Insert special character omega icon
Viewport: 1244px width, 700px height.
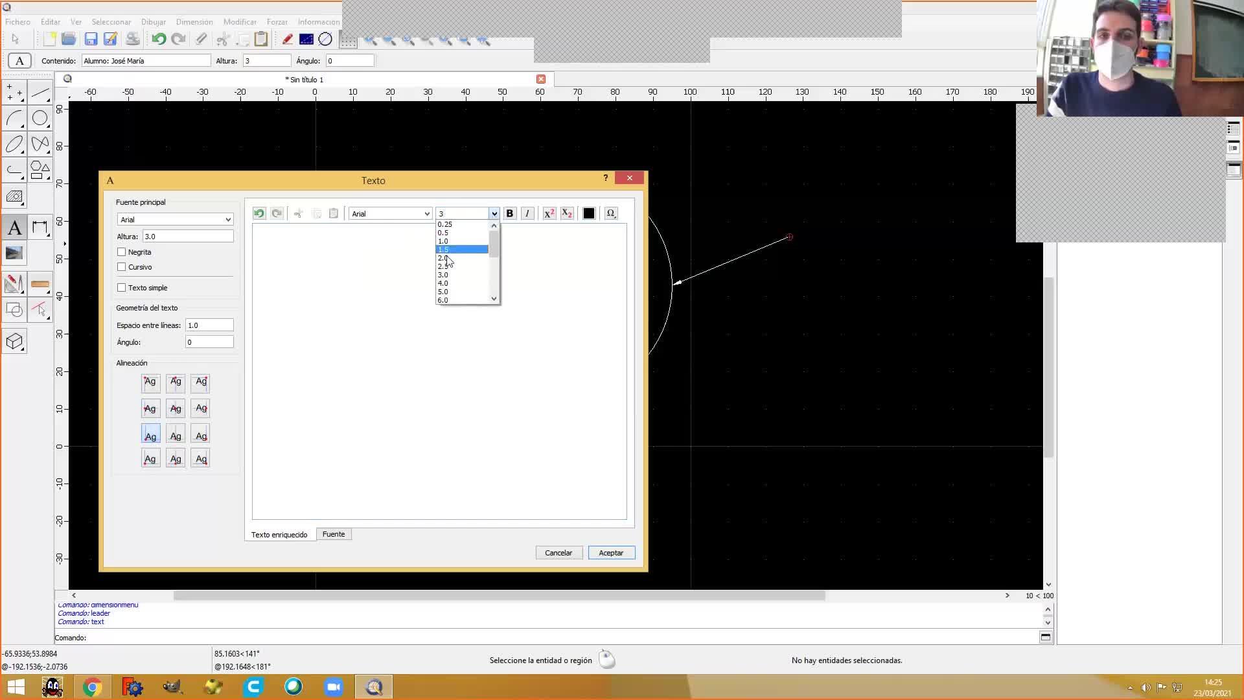coord(610,213)
